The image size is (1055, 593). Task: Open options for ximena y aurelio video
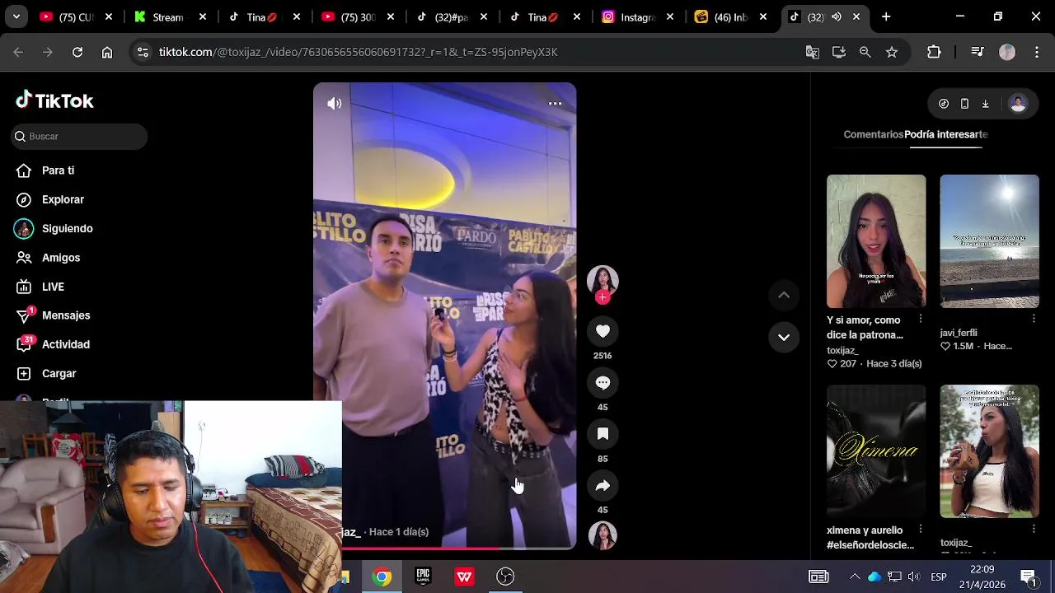[921, 529]
